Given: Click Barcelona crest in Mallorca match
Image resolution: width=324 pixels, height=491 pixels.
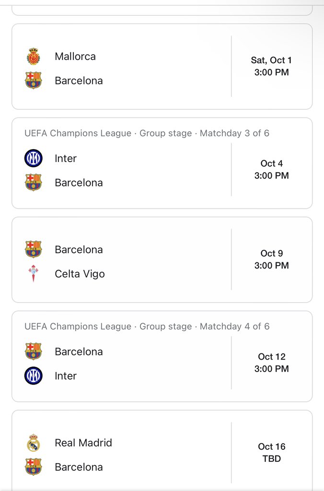Looking at the screenshot, I should [34, 81].
